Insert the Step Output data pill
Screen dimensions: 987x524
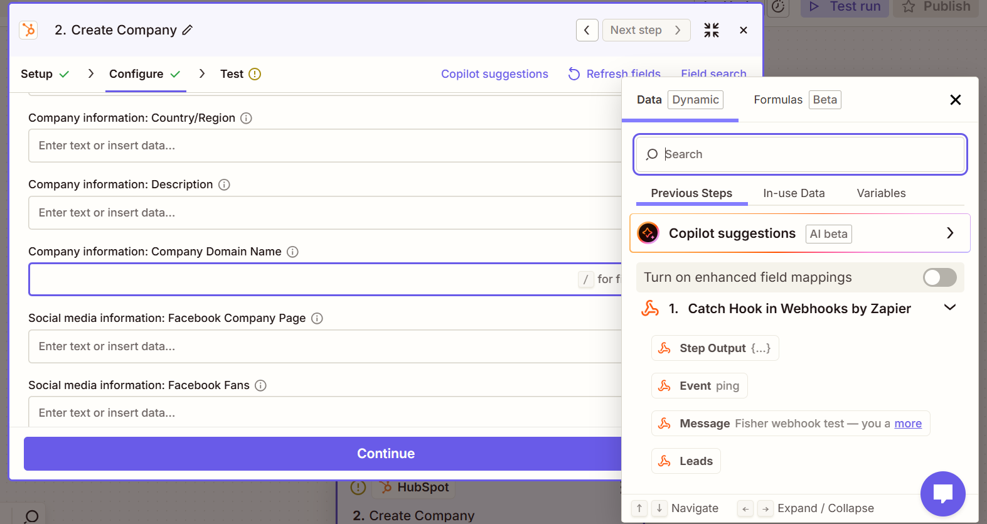pyautogui.click(x=715, y=348)
